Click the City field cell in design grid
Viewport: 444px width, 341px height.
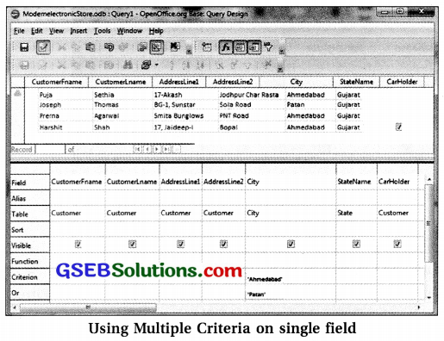point(291,182)
